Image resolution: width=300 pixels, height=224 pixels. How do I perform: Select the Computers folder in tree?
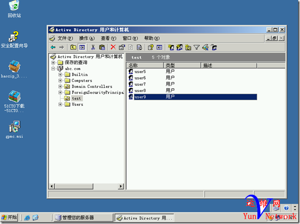click(82, 80)
